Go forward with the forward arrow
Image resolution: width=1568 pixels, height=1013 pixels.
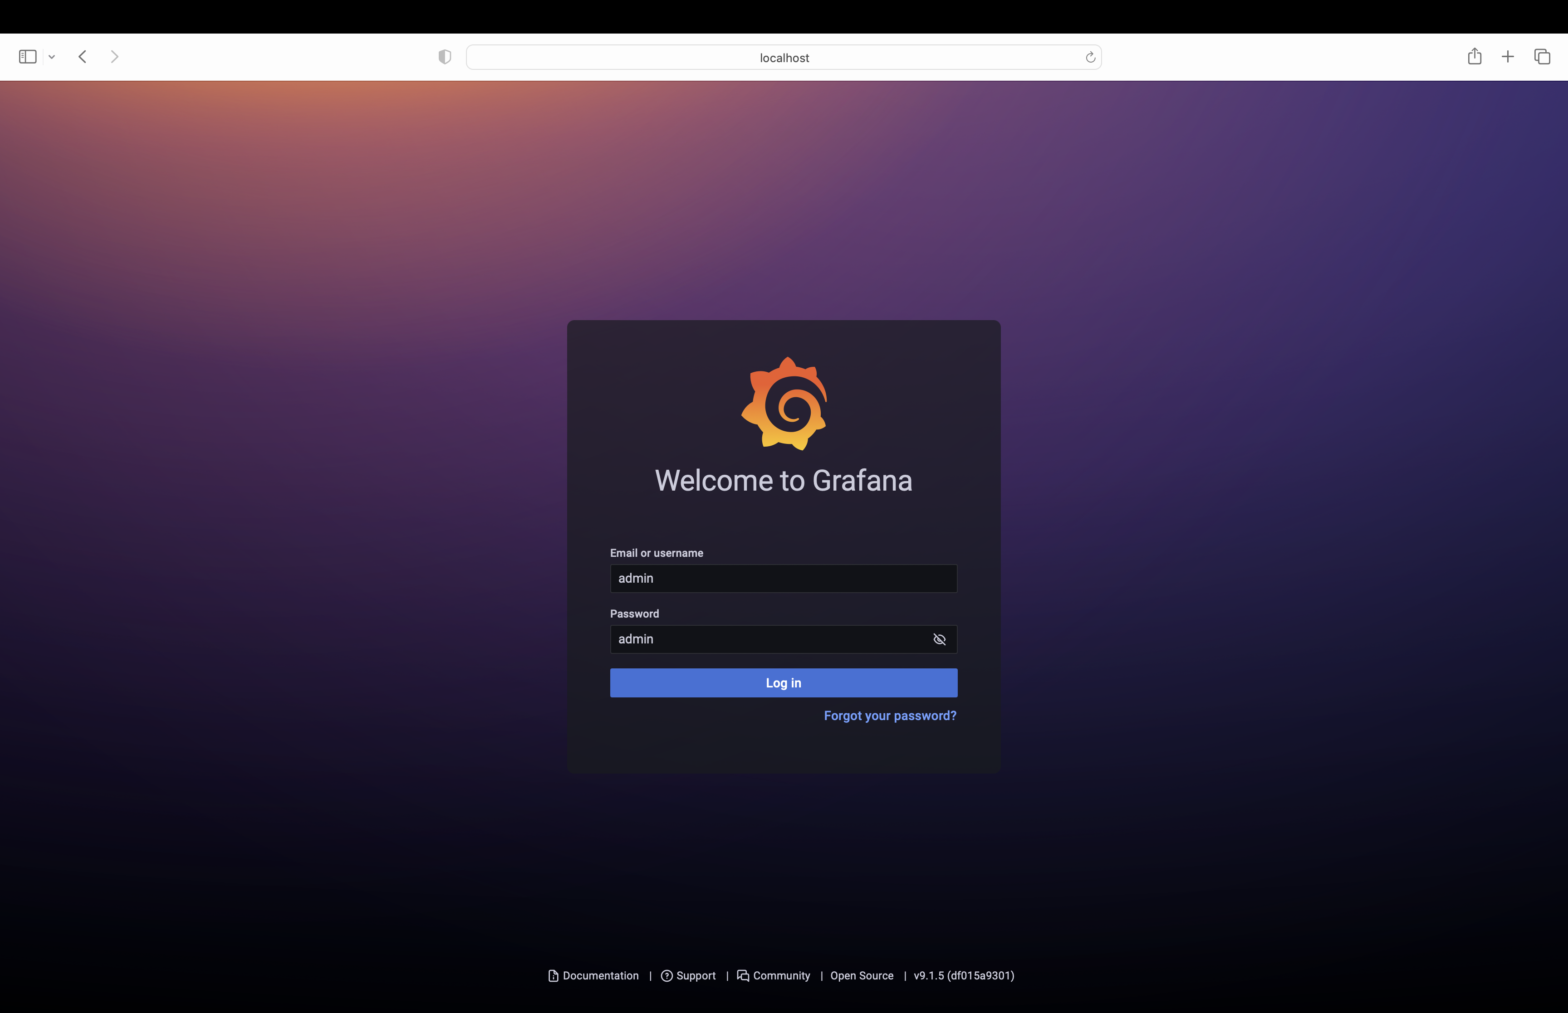tap(114, 57)
